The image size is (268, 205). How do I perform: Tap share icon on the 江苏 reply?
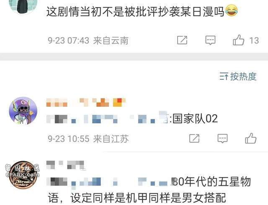(194, 138)
